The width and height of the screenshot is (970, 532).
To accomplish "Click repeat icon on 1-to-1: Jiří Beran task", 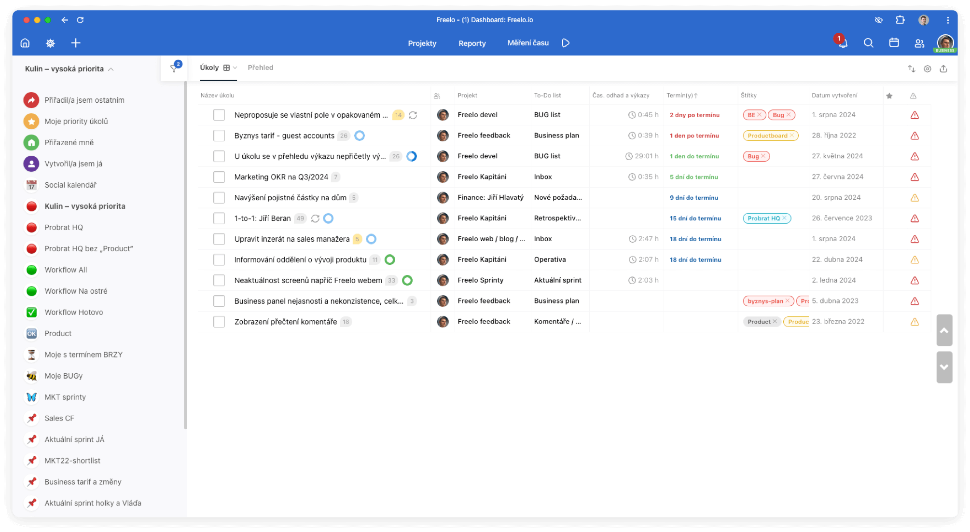I will click(x=316, y=218).
